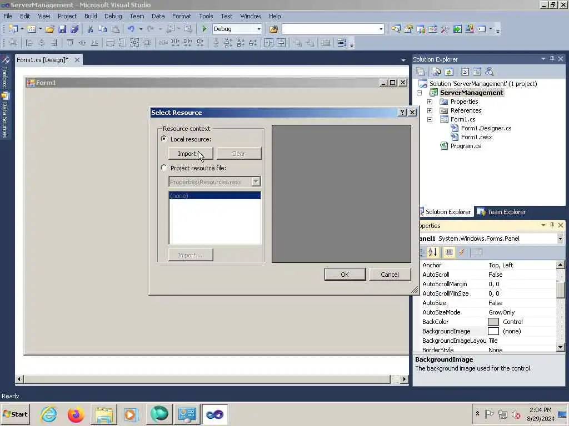Click the Alphabetical sort icon in Properties panel

(x=432, y=252)
